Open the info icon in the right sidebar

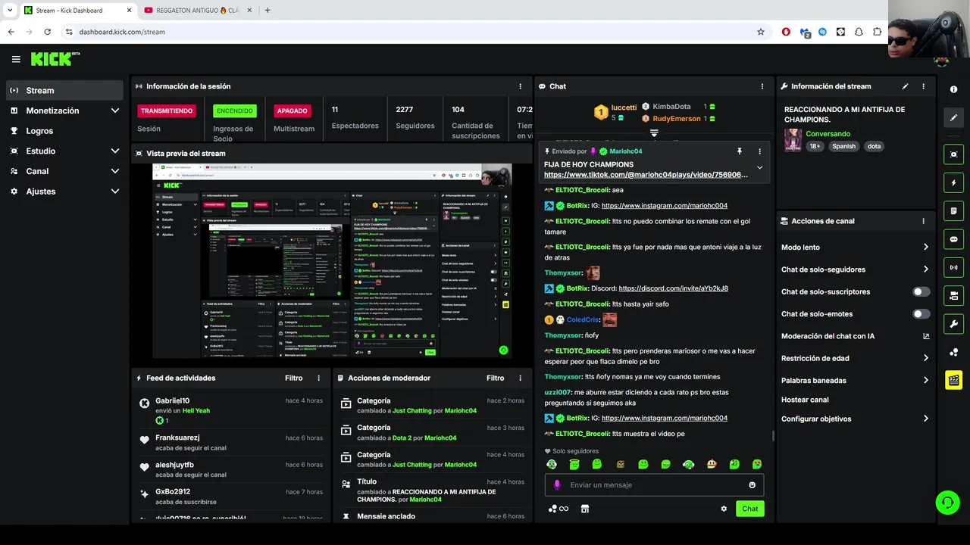coord(953,89)
